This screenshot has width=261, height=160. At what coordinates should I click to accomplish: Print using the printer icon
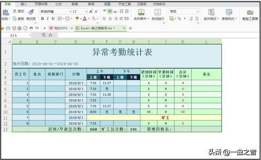pos(20,28)
